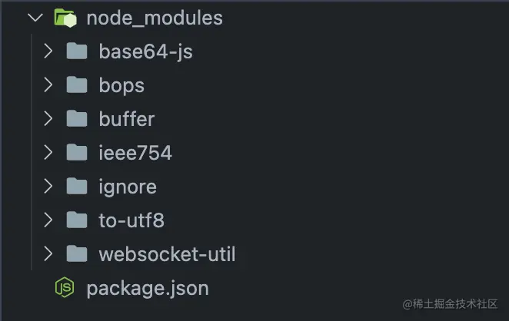Expand the ignore folder chevron
Screen dimensions: 509x321
click(x=48, y=187)
